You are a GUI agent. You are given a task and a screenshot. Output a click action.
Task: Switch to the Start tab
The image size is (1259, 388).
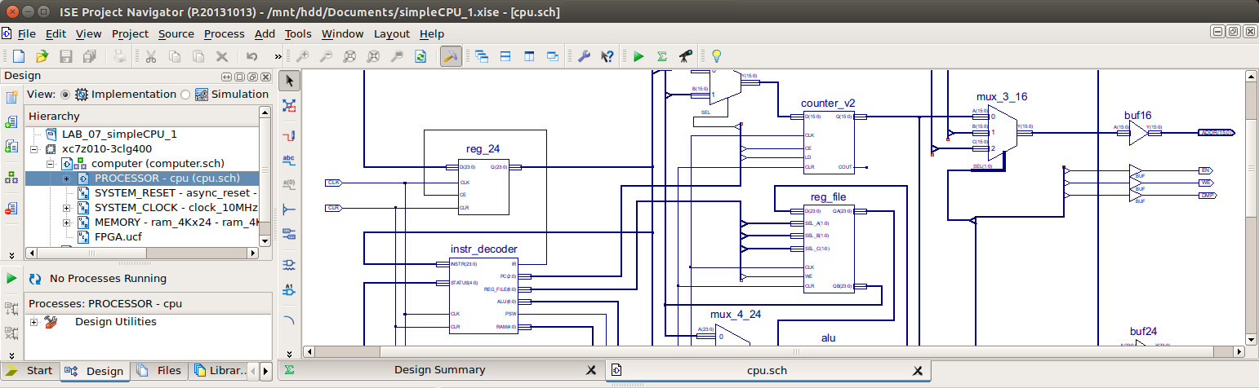coord(29,371)
